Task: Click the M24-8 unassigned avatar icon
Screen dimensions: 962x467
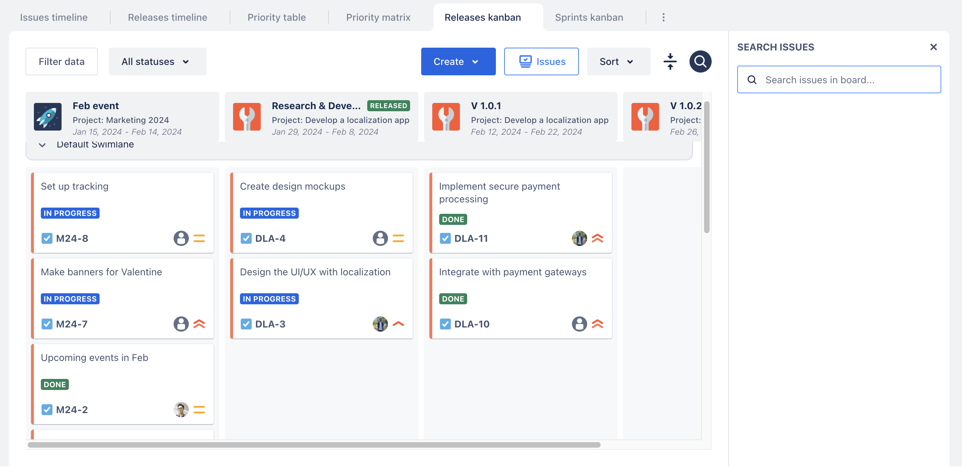Action: point(181,238)
